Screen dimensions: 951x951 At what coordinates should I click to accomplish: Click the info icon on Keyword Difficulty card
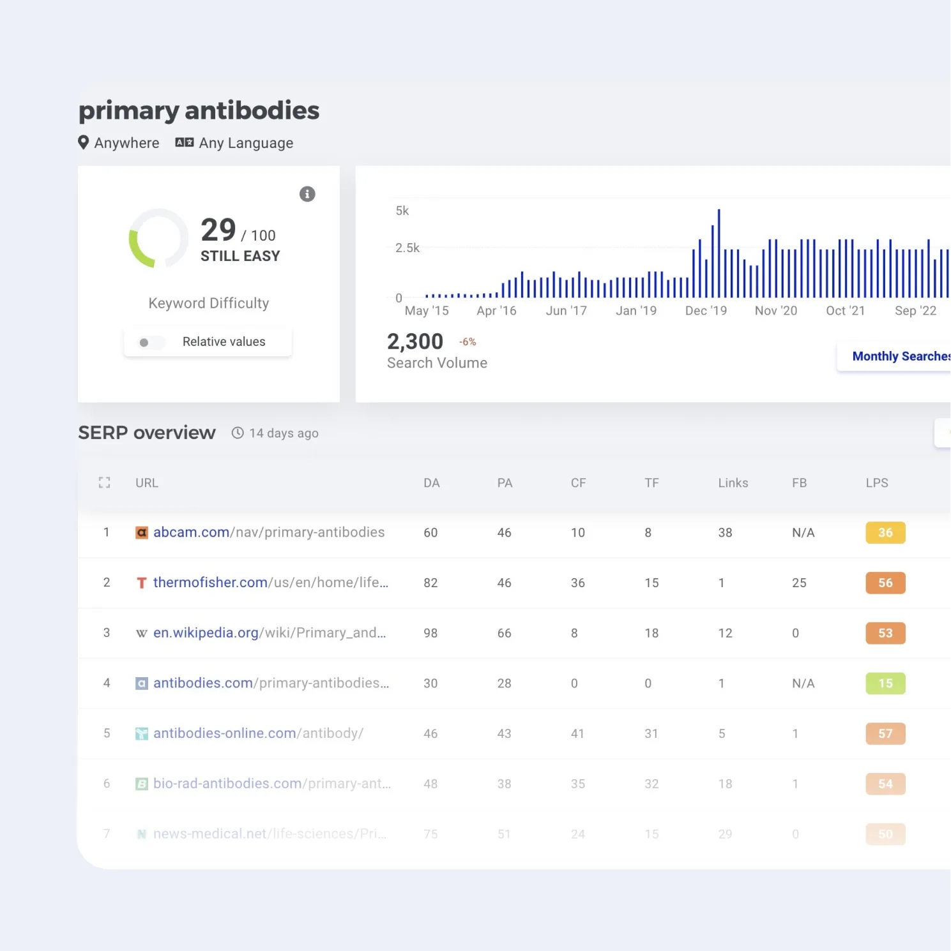(307, 194)
